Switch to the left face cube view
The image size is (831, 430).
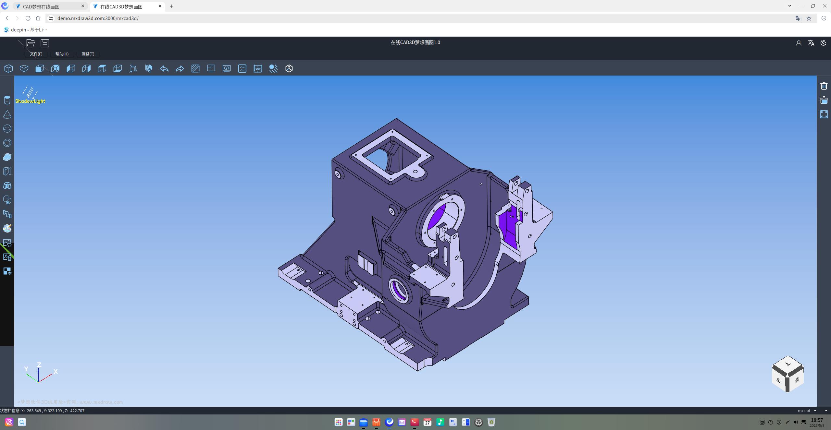71,68
